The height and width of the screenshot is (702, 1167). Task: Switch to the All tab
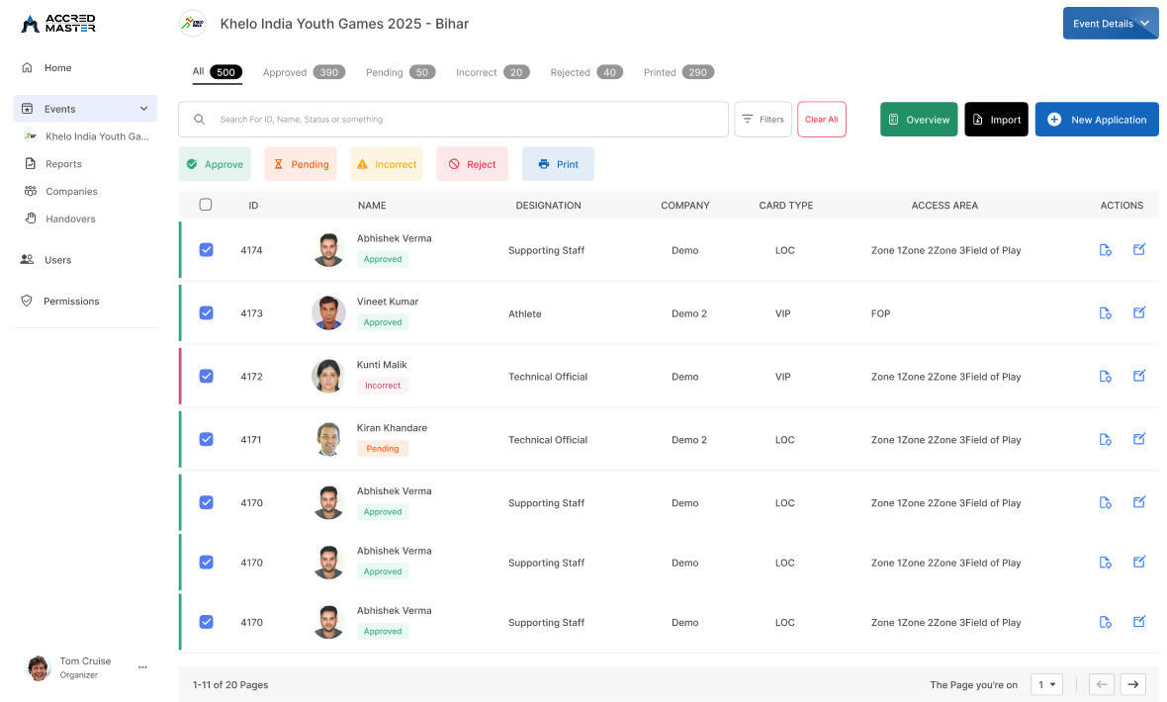tap(218, 72)
